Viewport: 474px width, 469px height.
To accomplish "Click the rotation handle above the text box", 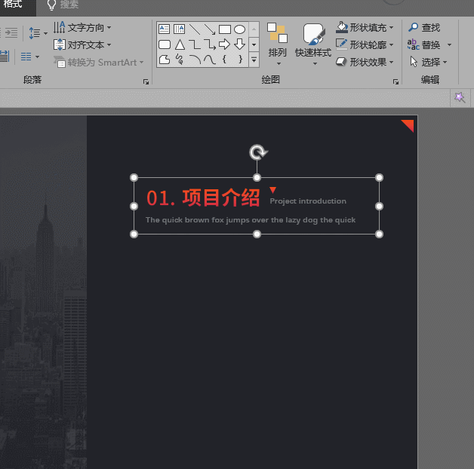I will click(x=258, y=152).
